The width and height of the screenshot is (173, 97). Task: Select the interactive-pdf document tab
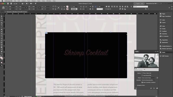pyautogui.click(x=16, y=12)
